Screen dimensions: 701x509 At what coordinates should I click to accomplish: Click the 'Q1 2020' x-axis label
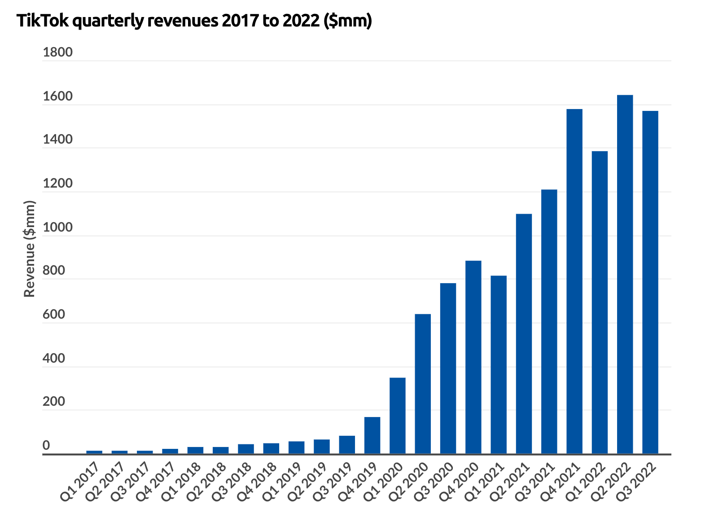[384, 482]
